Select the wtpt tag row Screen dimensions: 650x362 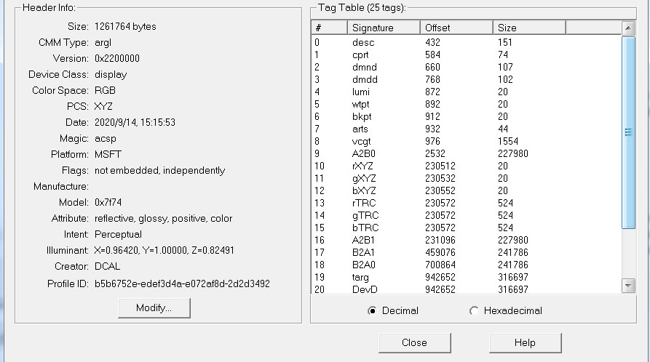click(362, 104)
